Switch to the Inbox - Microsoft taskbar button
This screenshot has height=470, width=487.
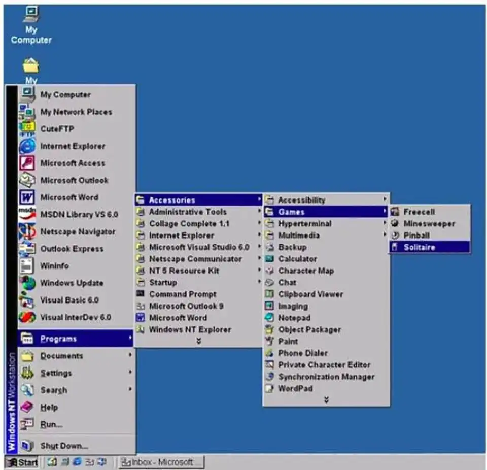(x=160, y=462)
